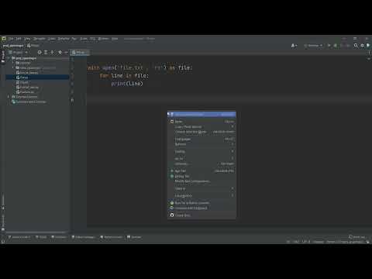Open the Go To submenu in the context menu
Screen dimensions: 372x279
(x=201, y=159)
